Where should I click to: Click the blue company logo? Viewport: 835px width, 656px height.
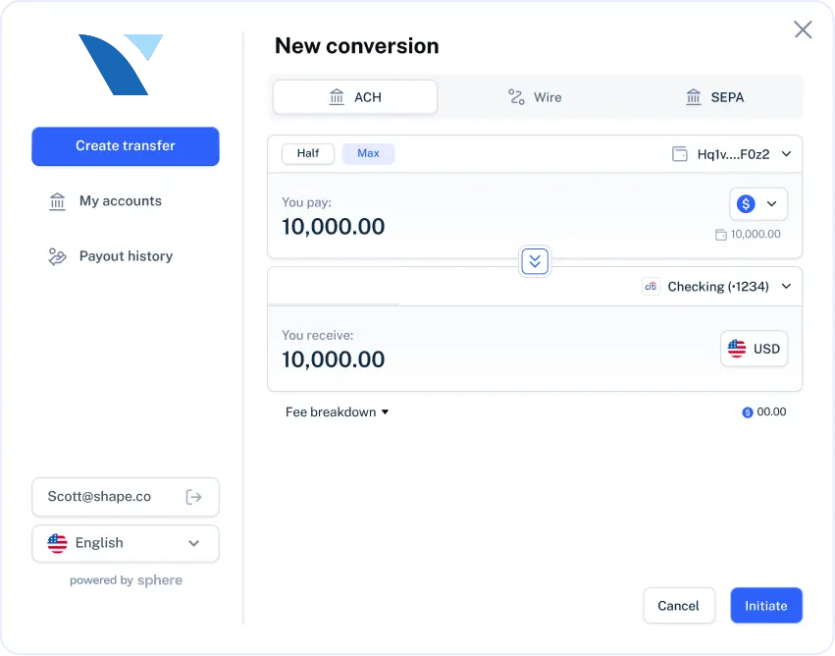(121, 65)
